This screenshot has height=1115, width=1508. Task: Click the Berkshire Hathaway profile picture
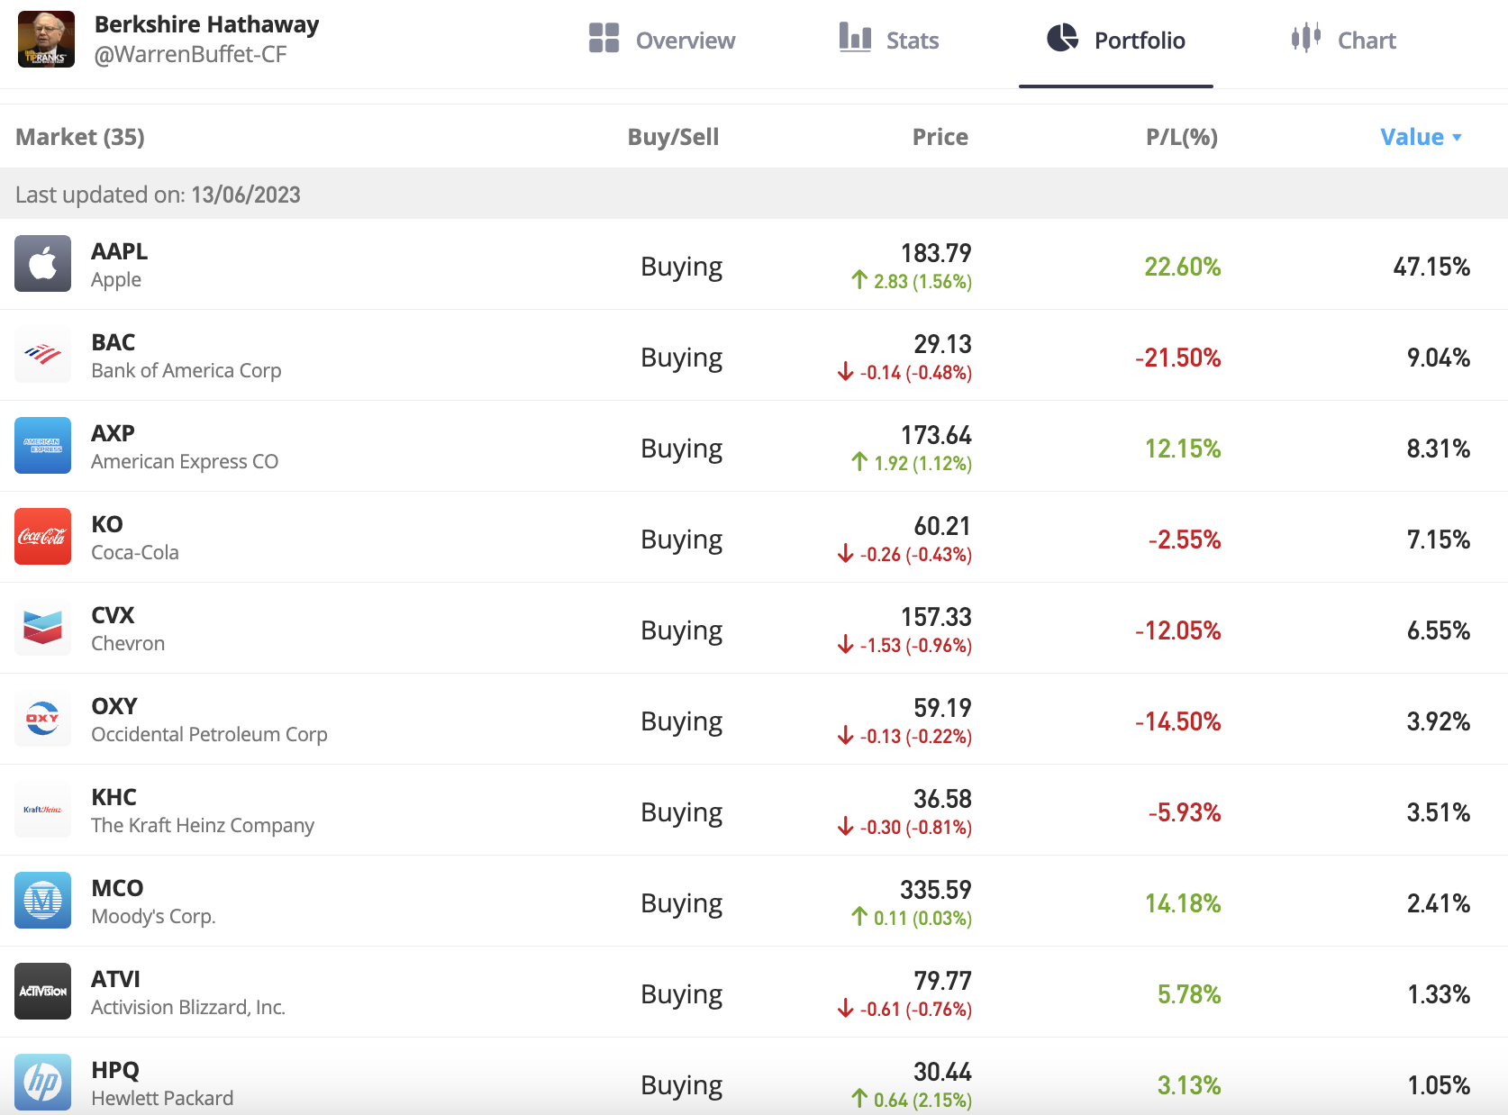(46, 40)
